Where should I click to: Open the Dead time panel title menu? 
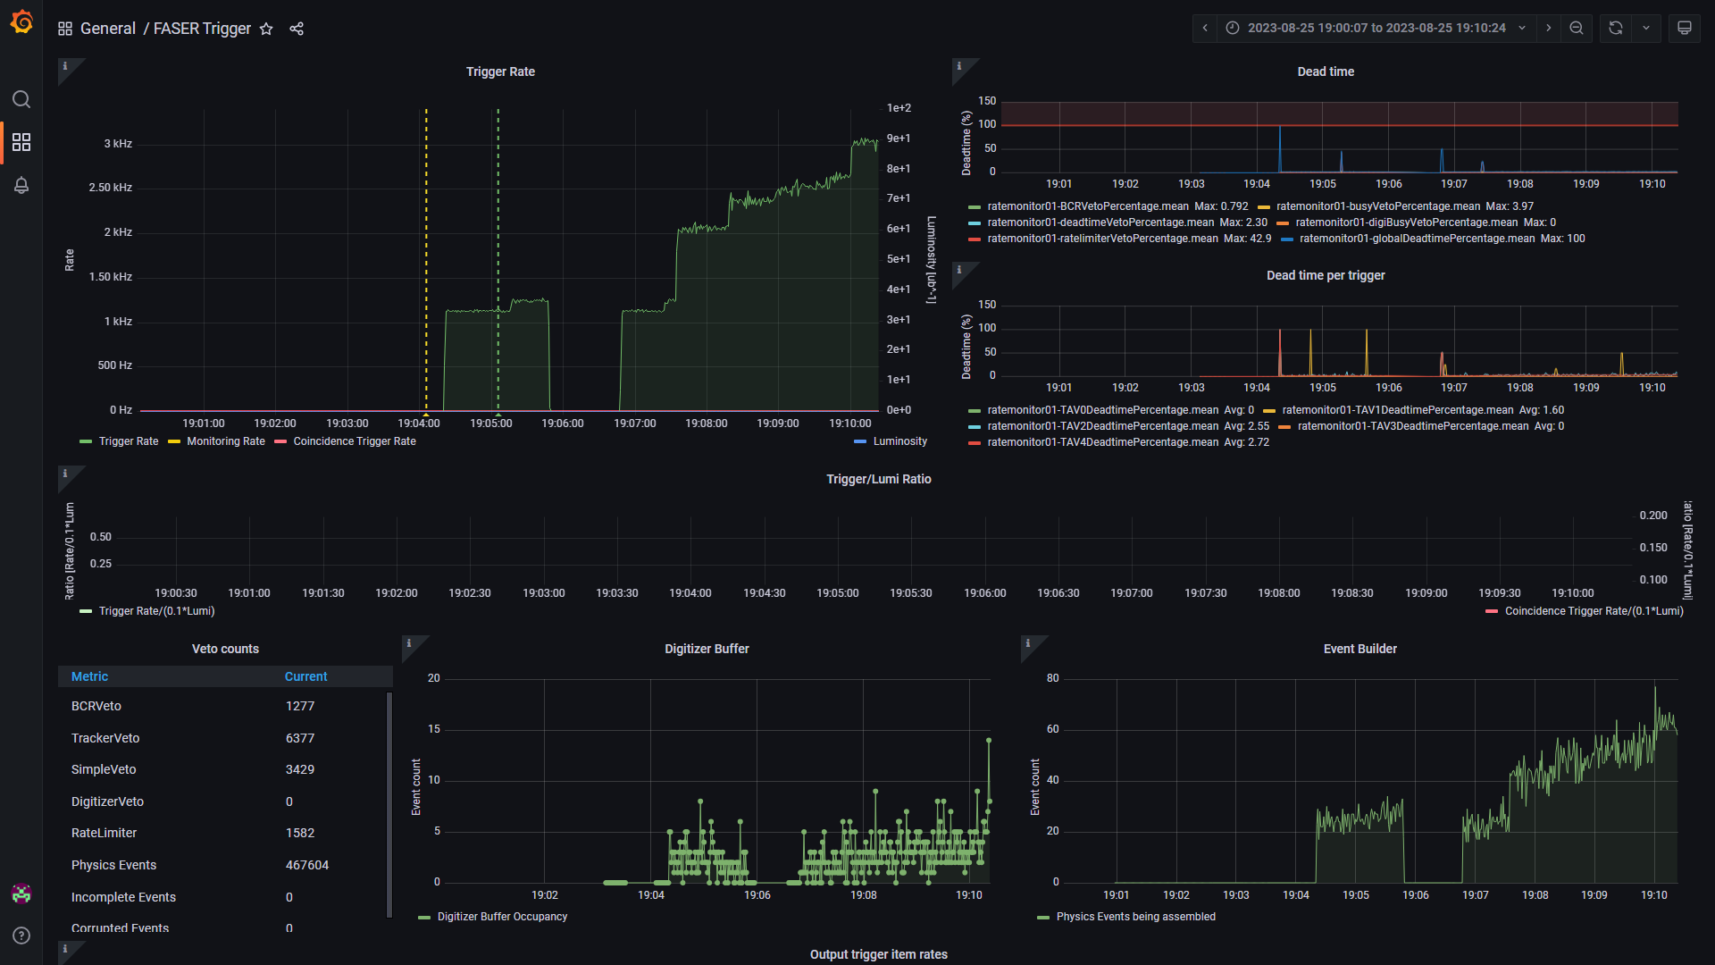tap(1326, 71)
